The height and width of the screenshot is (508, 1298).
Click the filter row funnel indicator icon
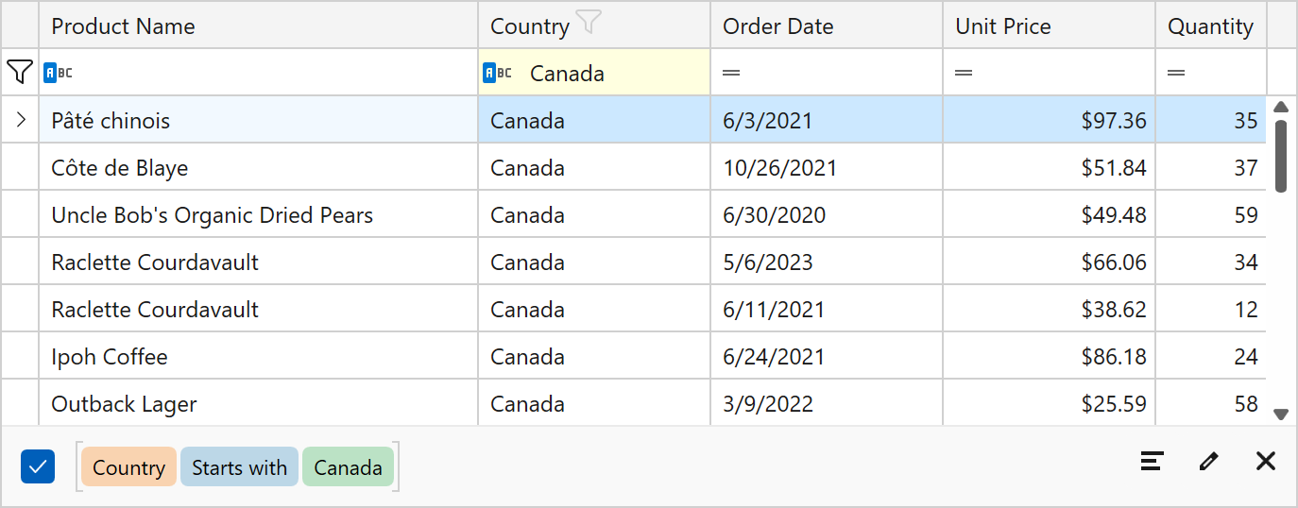[x=20, y=72]
